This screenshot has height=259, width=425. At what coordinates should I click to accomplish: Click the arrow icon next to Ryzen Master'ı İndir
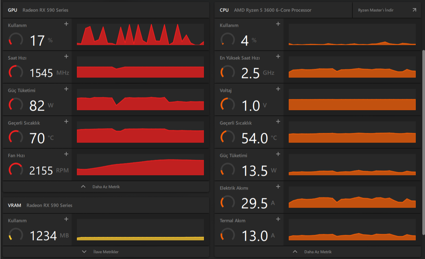pos(414,10)
